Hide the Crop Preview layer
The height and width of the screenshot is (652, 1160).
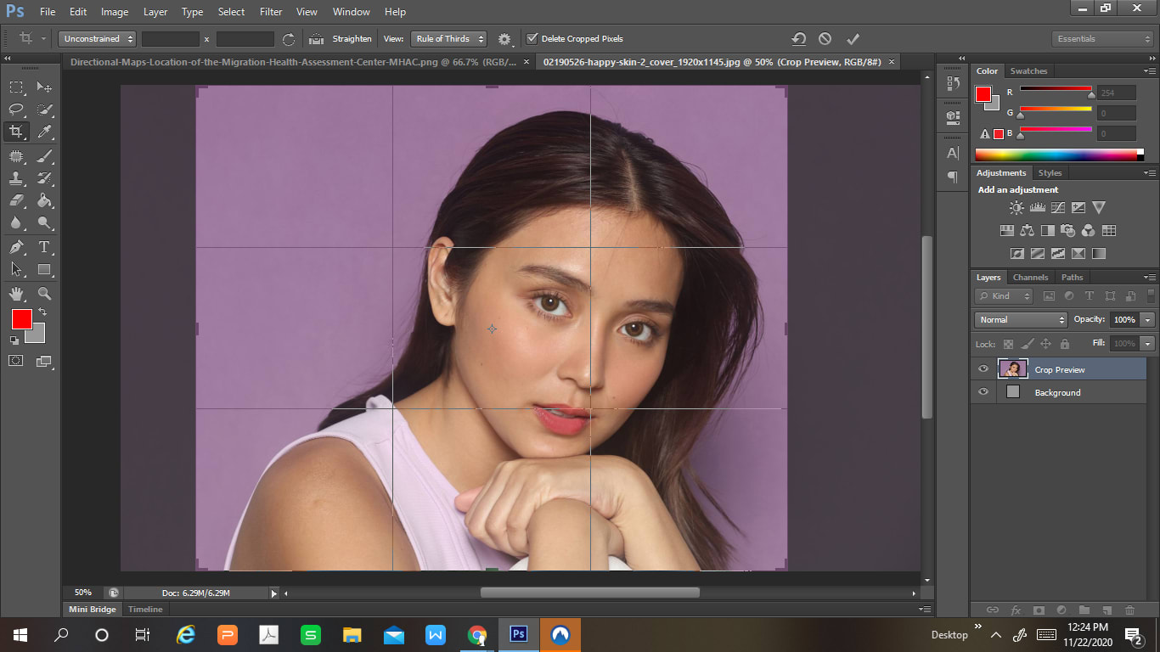pos(983,369)
